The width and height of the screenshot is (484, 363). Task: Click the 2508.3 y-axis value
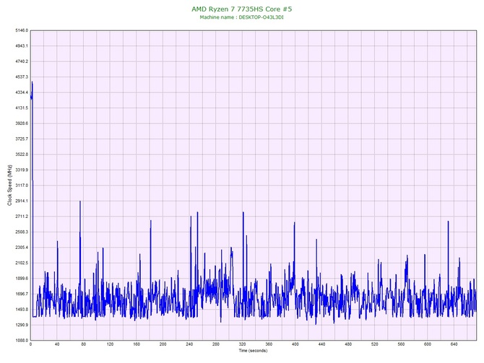point(22,232)
